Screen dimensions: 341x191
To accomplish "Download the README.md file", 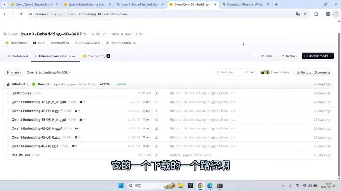I will pos(156,155).
